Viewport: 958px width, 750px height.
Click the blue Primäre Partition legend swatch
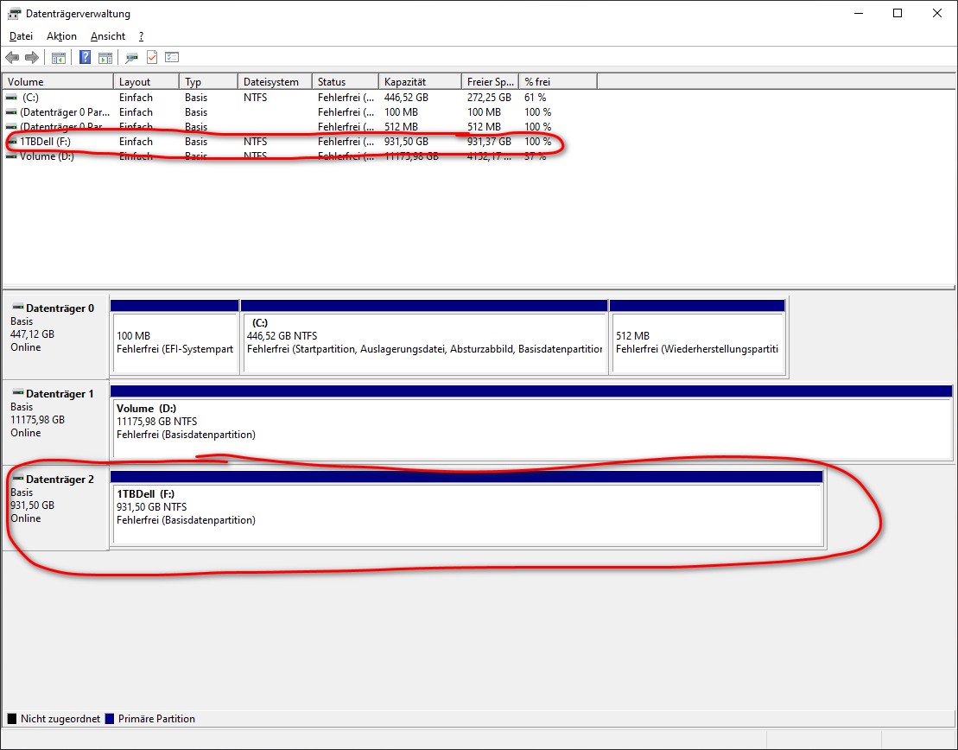(110, 719)
